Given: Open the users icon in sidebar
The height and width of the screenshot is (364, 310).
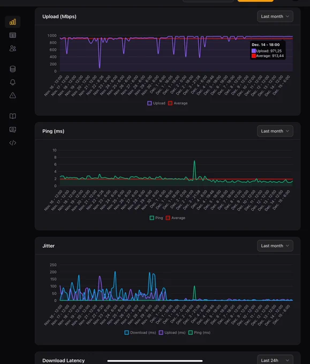Looking at the screenshot, I should [13, 49].
